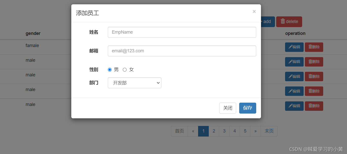Click 编辑 in the last male row
Image resolution: width=347 pixels, height=154 pixels.
point(294,106)
